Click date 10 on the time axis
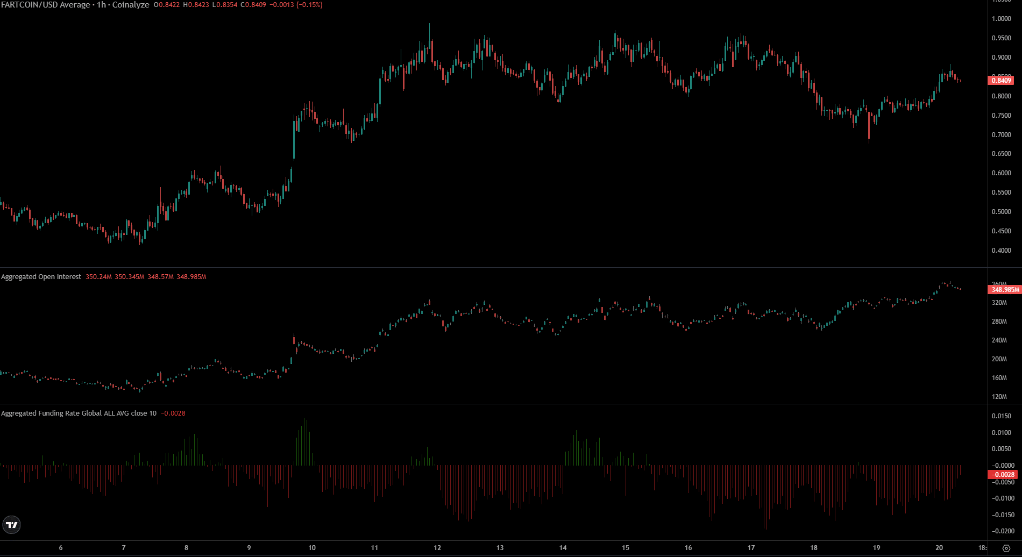Image resolution: width=1022 pixels, height=557 pixels. 312,548
